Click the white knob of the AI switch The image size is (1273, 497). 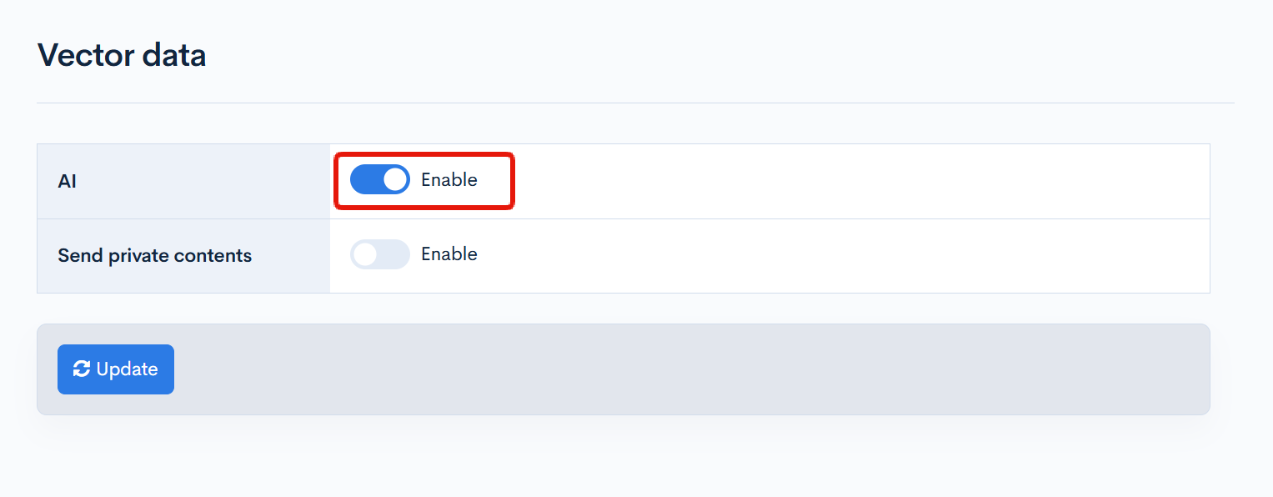[395, 180]
